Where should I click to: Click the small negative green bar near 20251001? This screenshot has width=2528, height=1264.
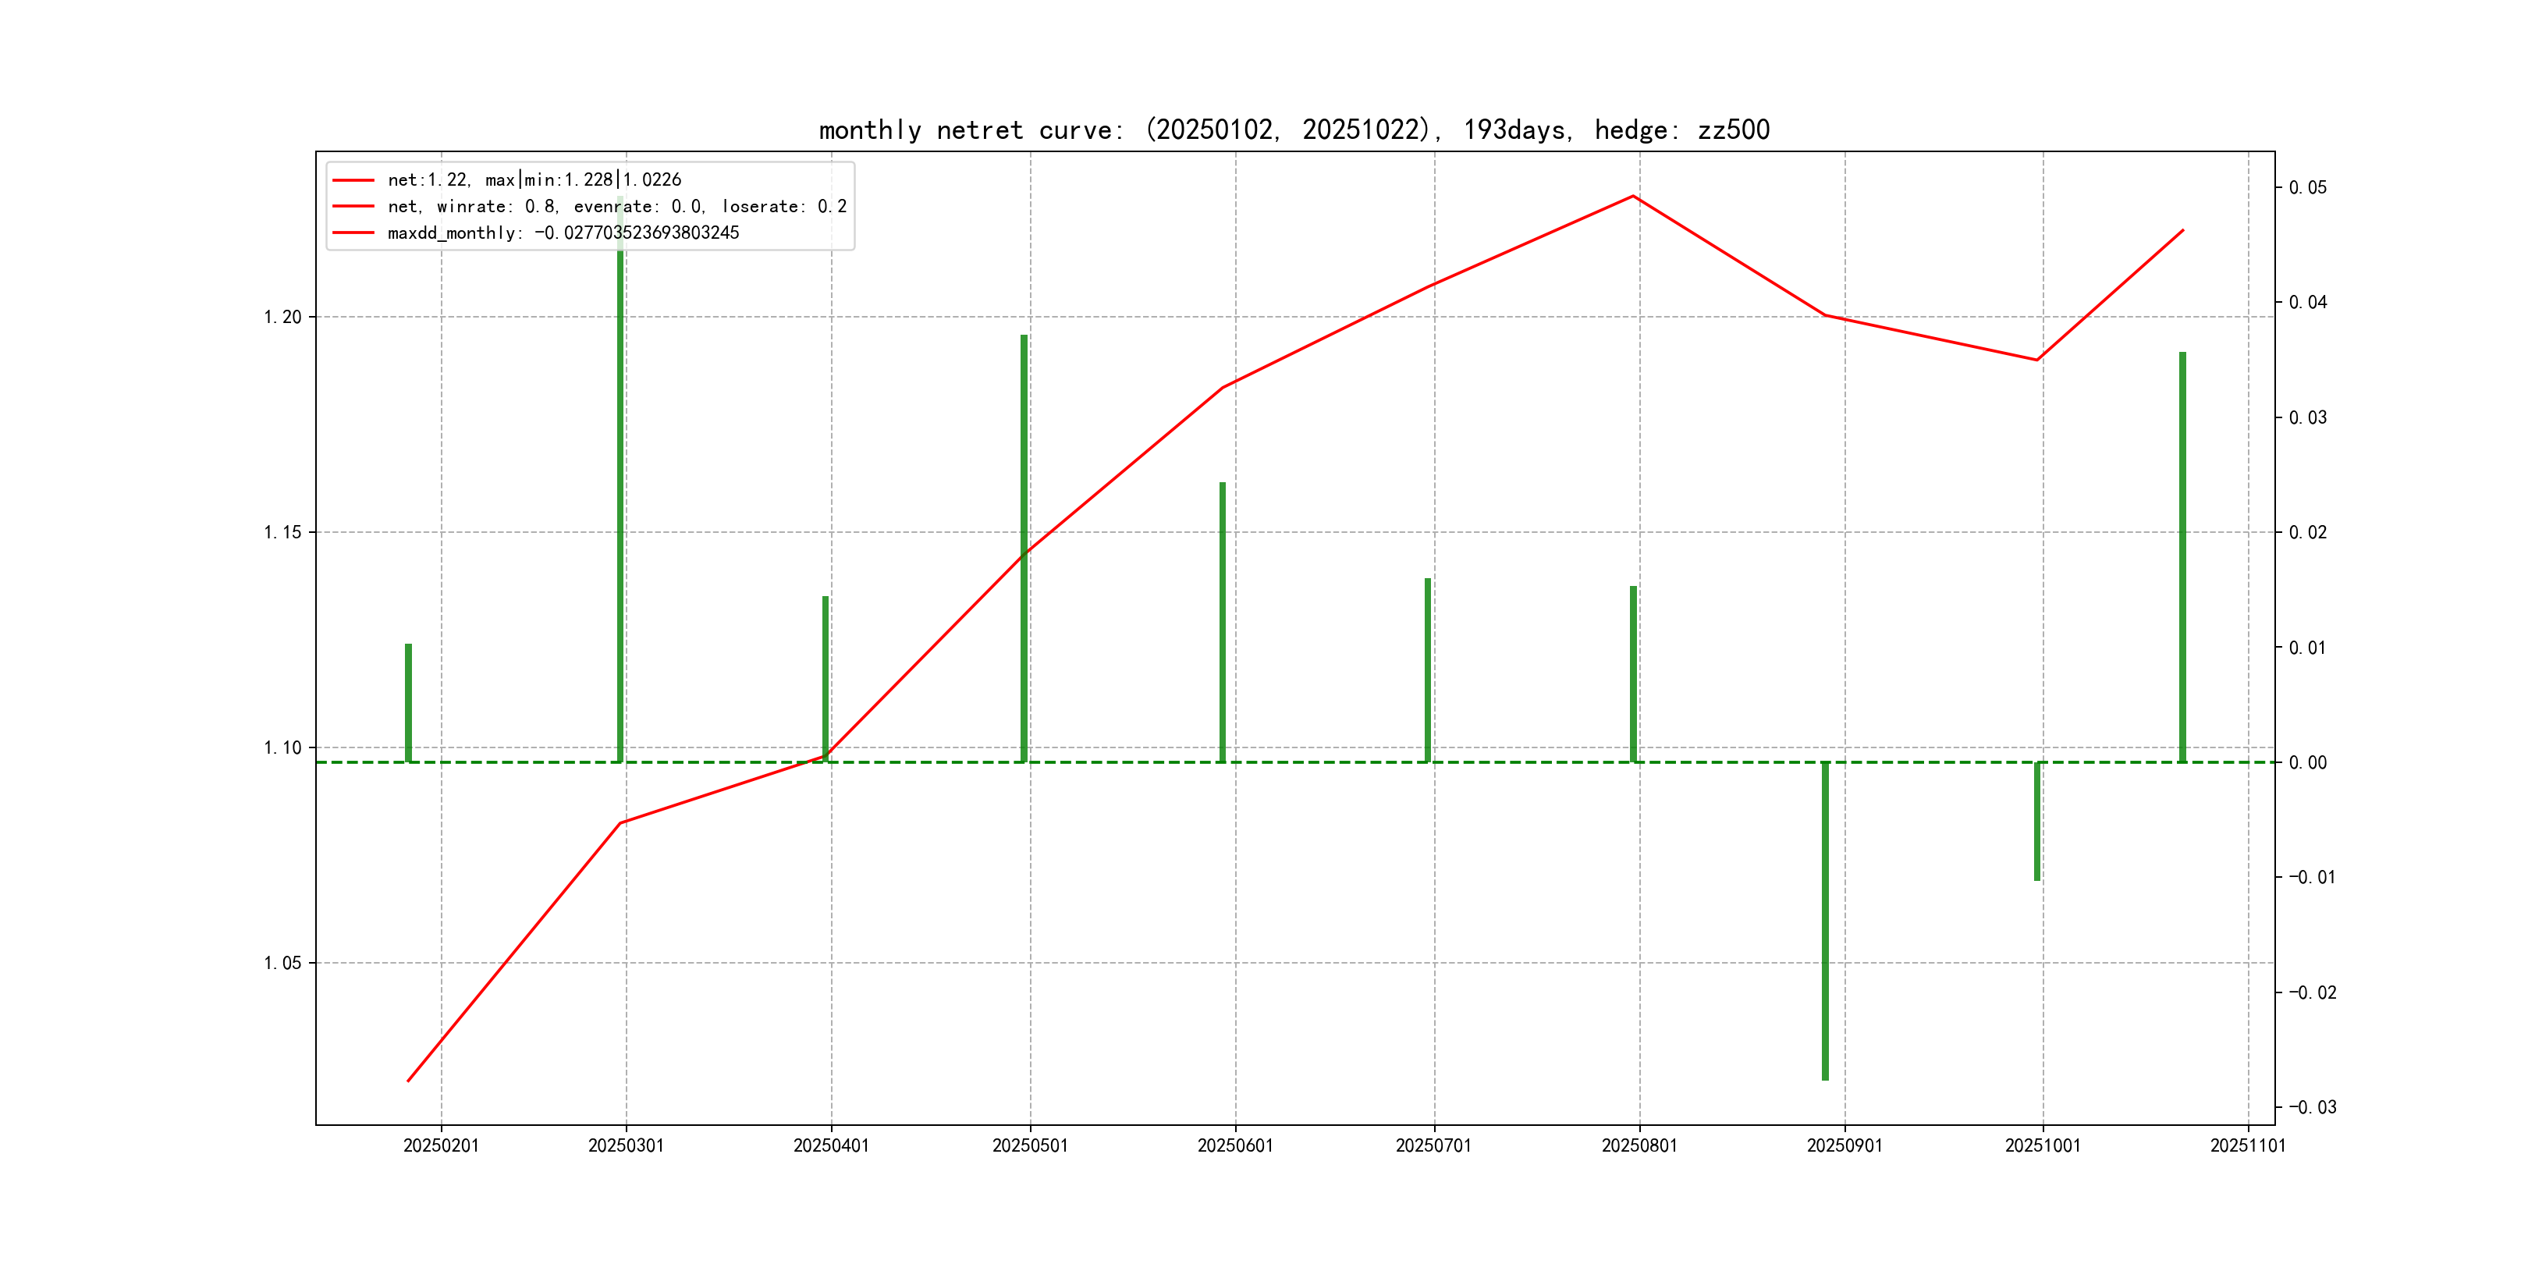[x=2037, y=820]
